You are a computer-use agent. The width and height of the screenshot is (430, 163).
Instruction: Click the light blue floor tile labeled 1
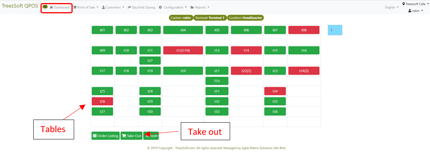[335, 30]
